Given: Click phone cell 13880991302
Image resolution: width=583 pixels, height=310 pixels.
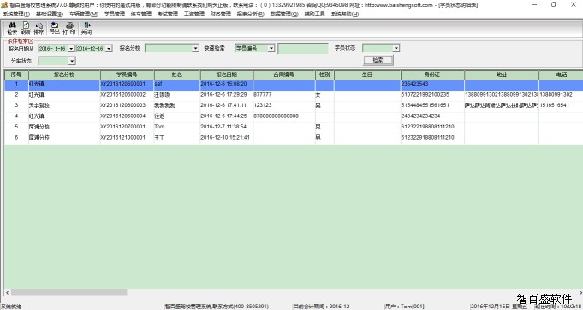Looking at the screenshot, I should click(x=561, y=95).
